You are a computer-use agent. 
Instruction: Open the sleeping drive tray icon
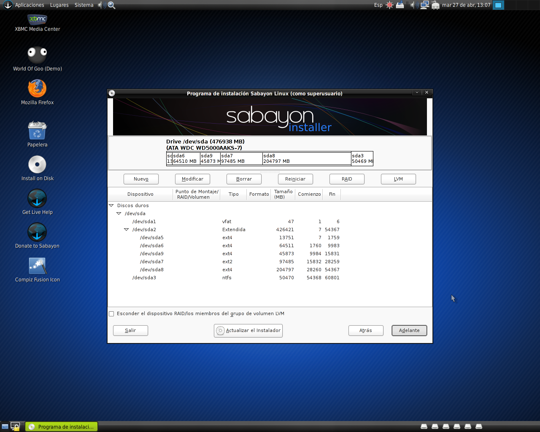pyautogui.click(x=400, y=5)
